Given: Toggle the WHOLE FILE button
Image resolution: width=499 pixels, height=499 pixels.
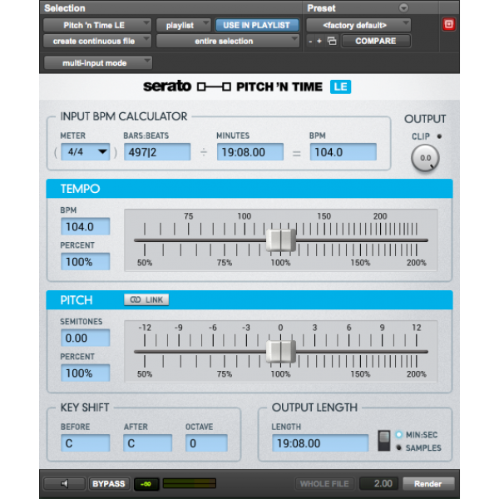Looking at the screenshot, I should tap(324, 484).
